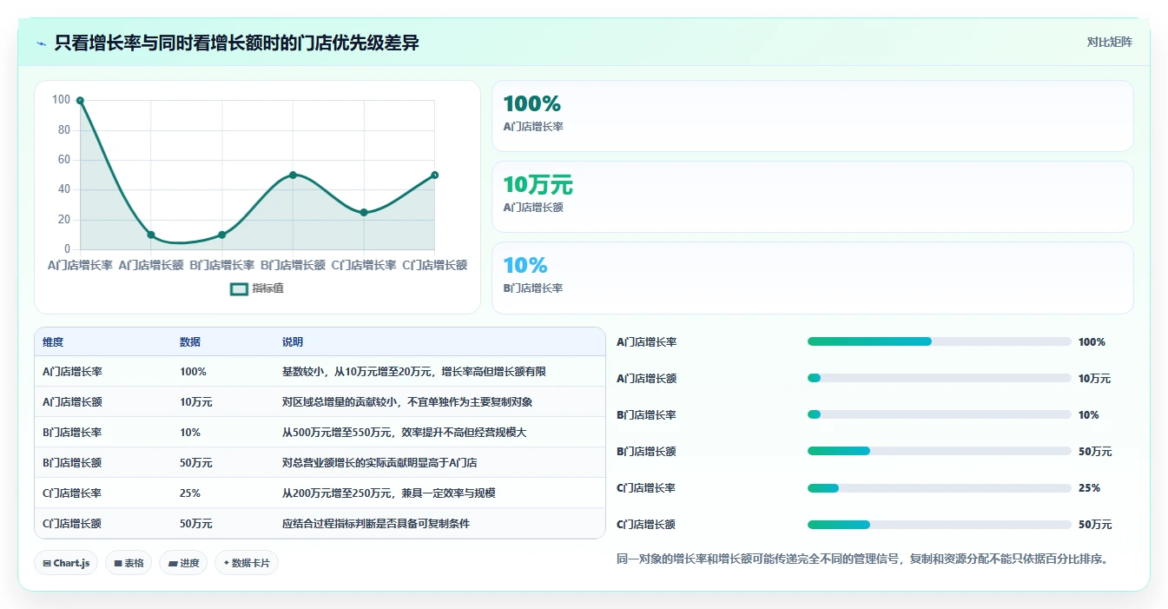The height and width of the screenshot is (609, 1168).
Task: Click table value 10万元 in A门店增长额 row
Action: [x=196, y=401]
